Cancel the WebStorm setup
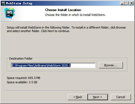Image resolution: width=135 pixels, height=104 pixels. (121, 97)
